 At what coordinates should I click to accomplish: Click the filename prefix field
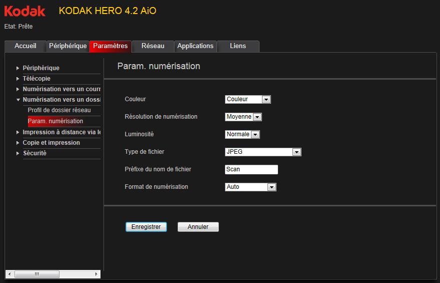click(251, 169)
